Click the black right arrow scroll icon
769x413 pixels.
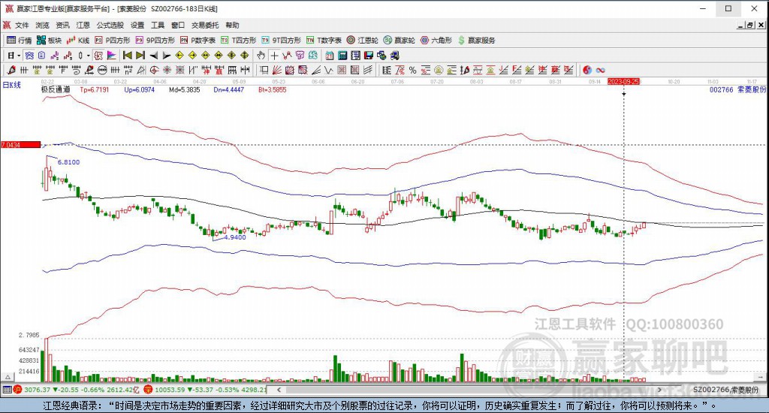click(167, 56)
